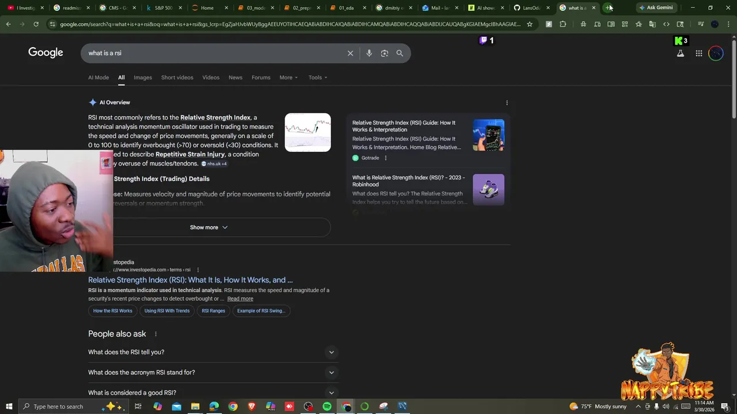
Task: Open Gotrade RSI Guide source card
Action: click(x=428, y=140)
